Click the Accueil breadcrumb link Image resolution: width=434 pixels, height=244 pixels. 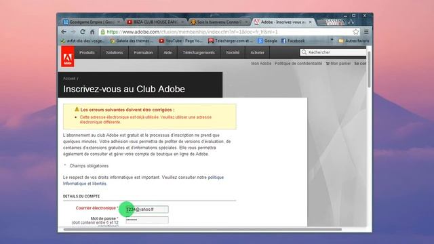click(69, 79)
